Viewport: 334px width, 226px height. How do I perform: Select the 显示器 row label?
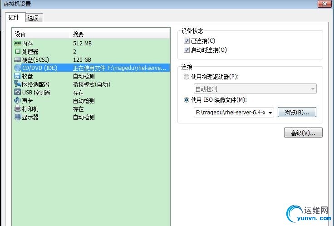tap(30, 117)
